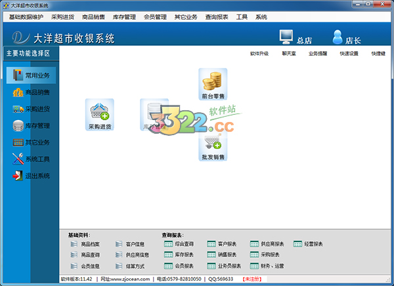The width and height of the screenshot is (394, 286).
Task: Open the 库存管理 database tile in main area
Action: [154, 115]
